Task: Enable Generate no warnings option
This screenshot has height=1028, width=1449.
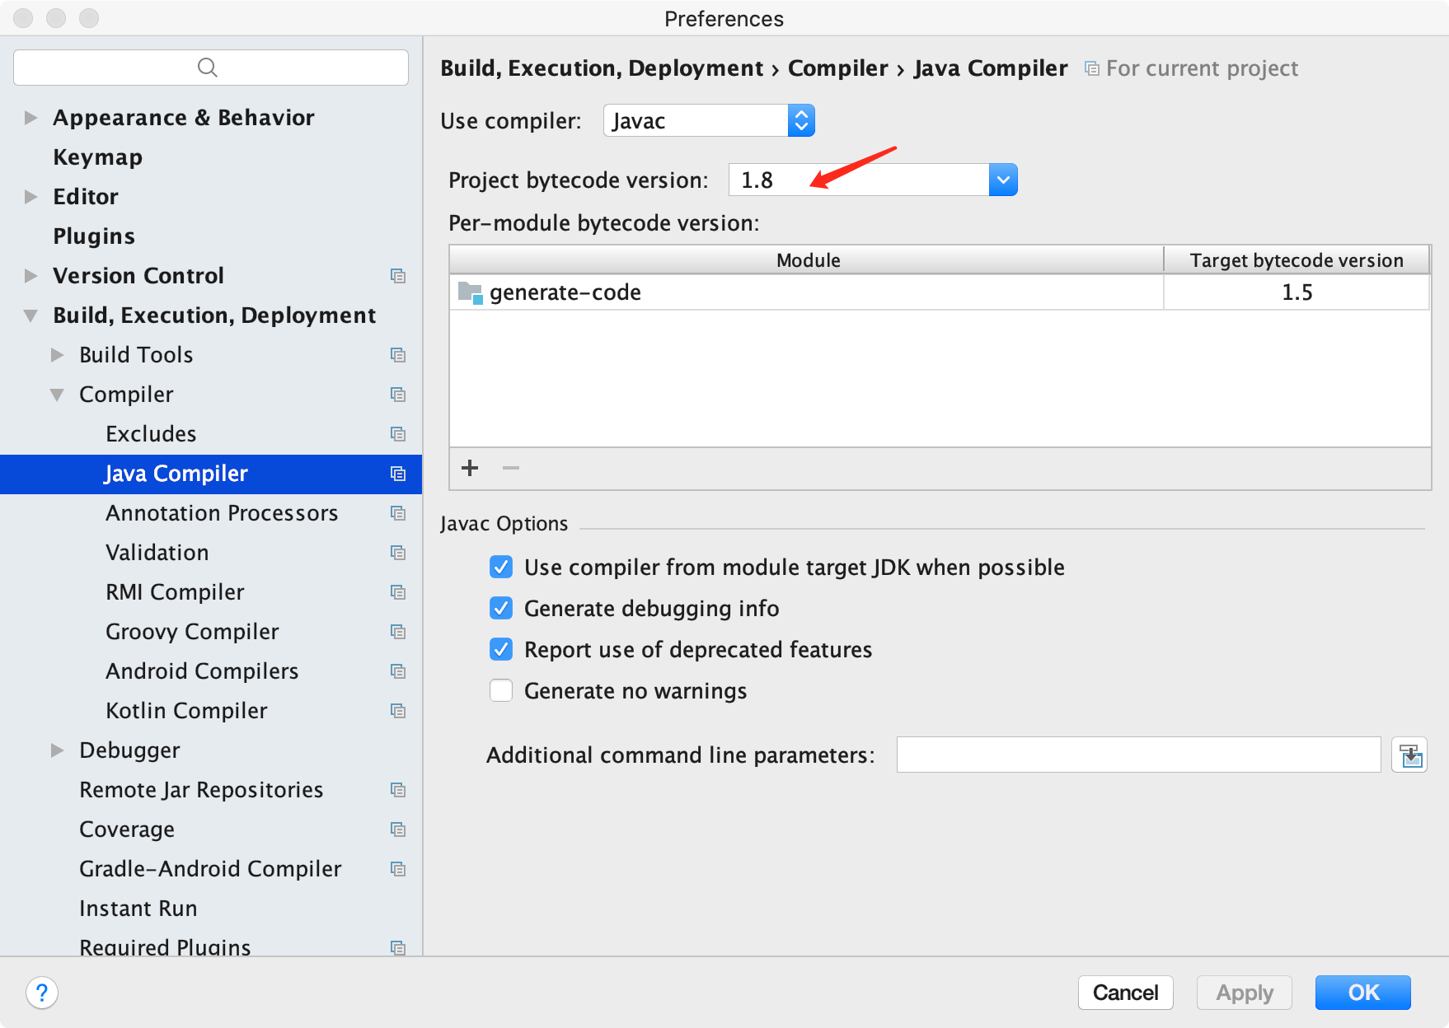Action: [x=500, y=690]
